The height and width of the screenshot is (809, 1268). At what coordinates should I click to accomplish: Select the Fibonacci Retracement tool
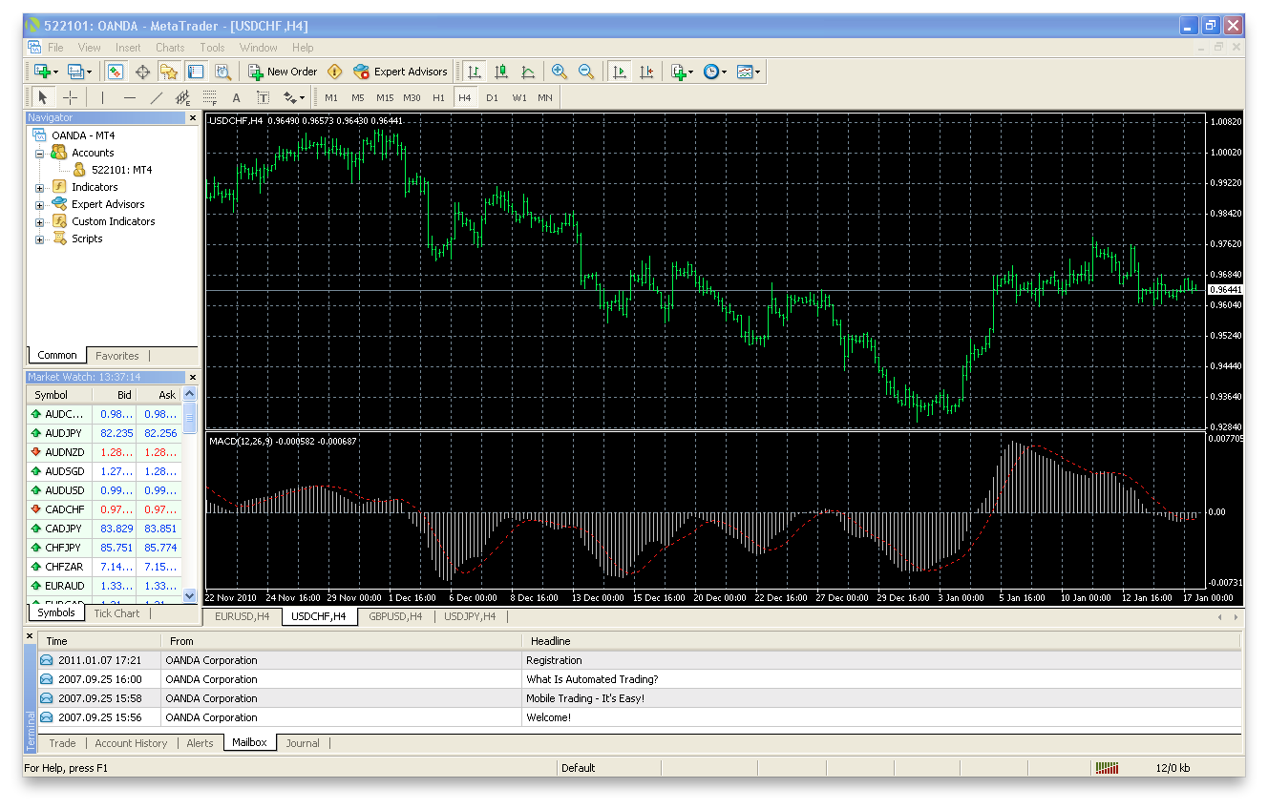pos(210,97)
